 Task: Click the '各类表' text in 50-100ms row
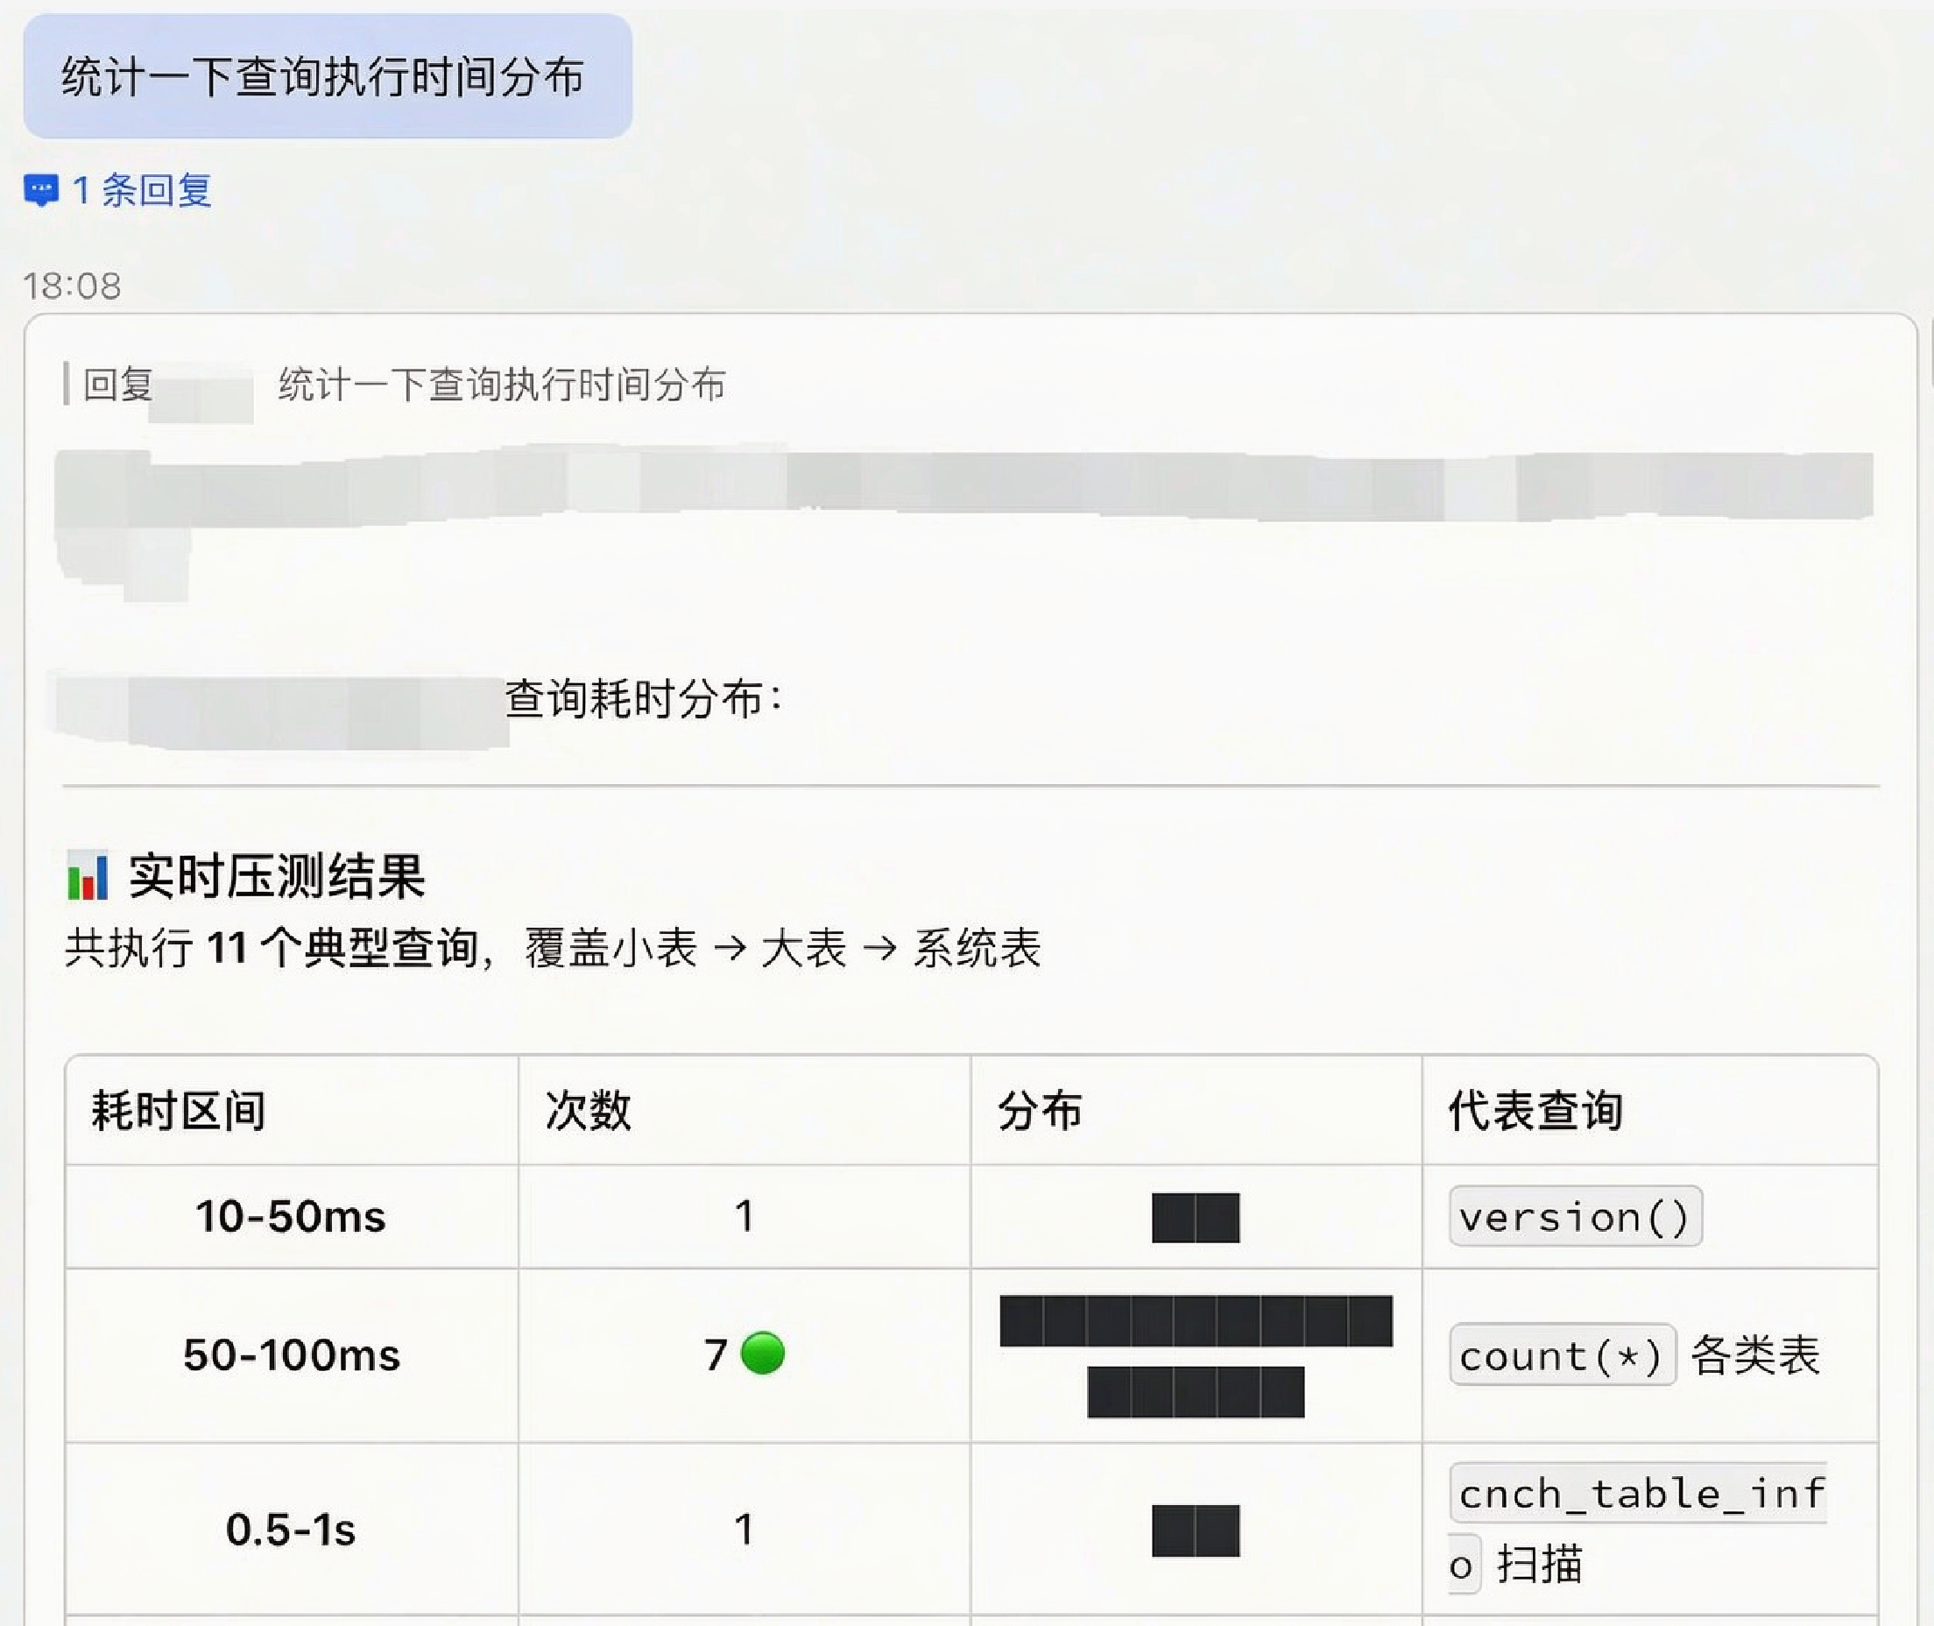(1755, 1355)
